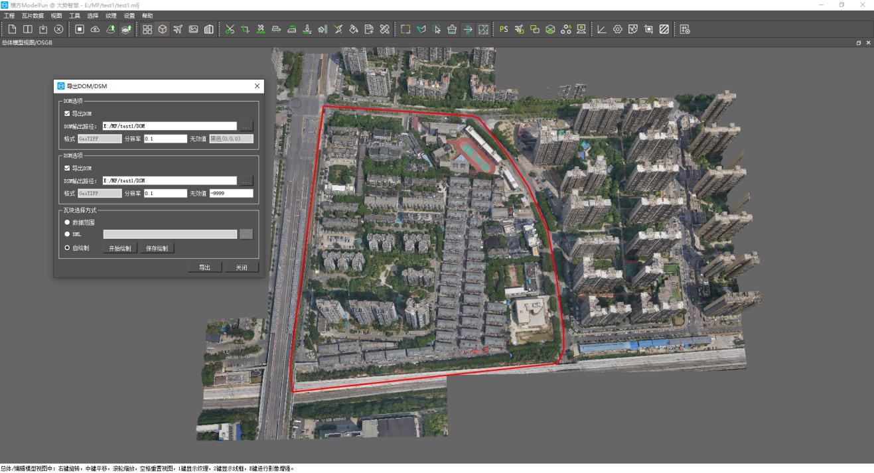Click the 开始绘制 button
The width and height of the screenshot is (874, 473).
click(120, 248)
